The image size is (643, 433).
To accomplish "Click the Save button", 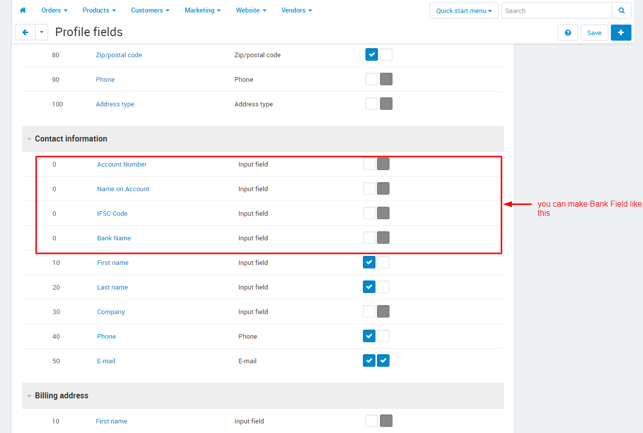I will (x=594, y=33).
